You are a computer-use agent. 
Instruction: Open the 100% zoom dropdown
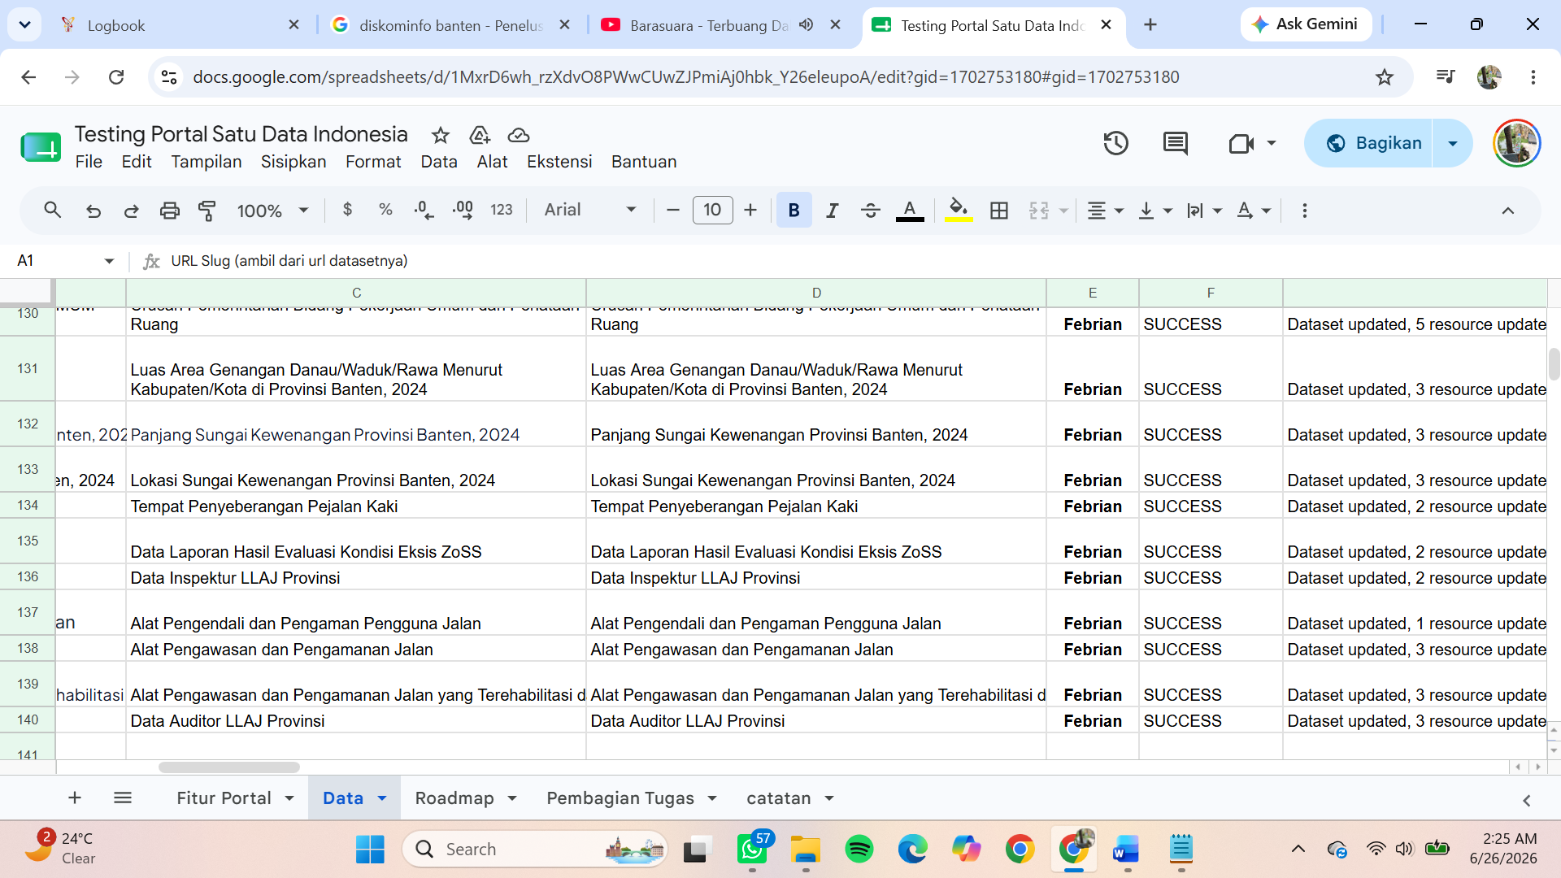point(272,211)
